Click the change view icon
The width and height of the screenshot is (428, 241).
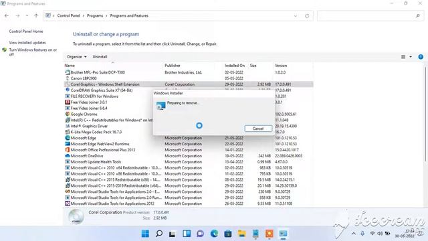pyautogui.click(x=403, y=57)
